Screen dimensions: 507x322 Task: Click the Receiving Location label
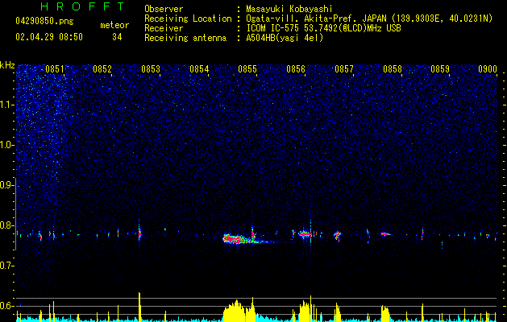tap(188, 19)
